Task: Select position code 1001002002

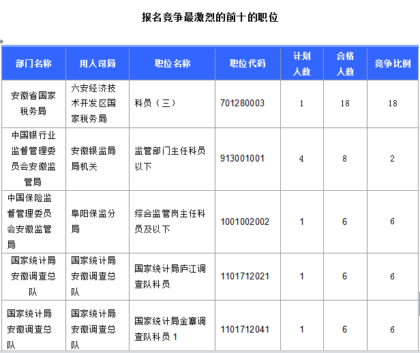Action: coord(245,221)
